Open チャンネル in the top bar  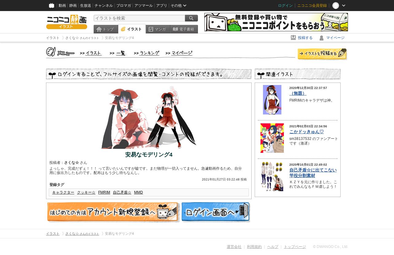[x=104, y=6]
